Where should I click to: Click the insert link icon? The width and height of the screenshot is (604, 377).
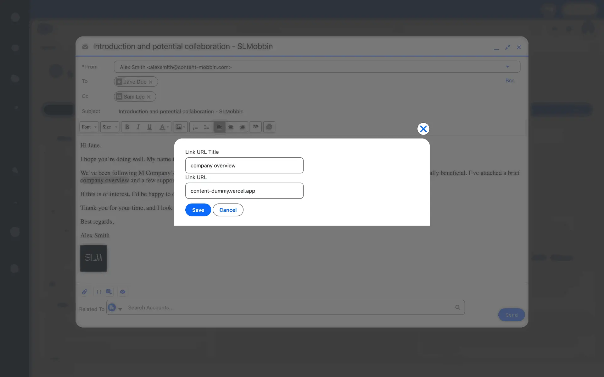(x=255, y=127)
